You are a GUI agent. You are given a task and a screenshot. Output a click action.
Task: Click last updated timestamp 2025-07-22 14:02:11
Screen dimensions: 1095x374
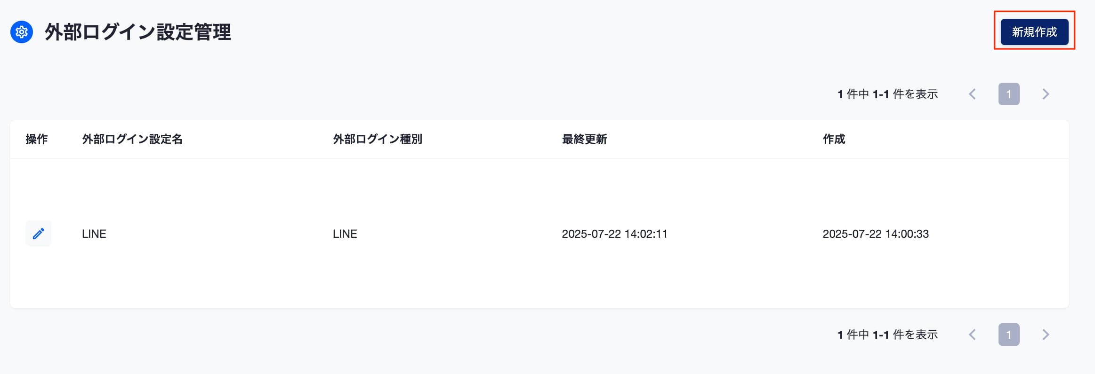coord(615,234)
